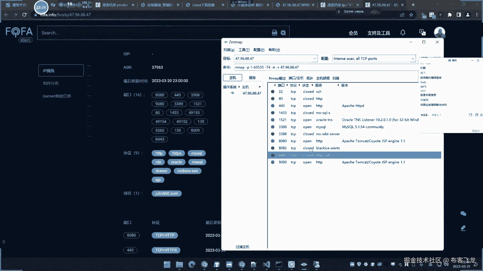Screen dimensions: 483x271
Task: Select the IP视角 sidebar item
Action: [x=61, y=71]
